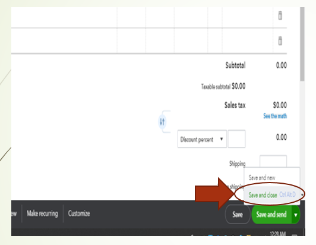Screen dimensions: 316x245
Task: Delete the first line item row
Action: coord(280,15)
